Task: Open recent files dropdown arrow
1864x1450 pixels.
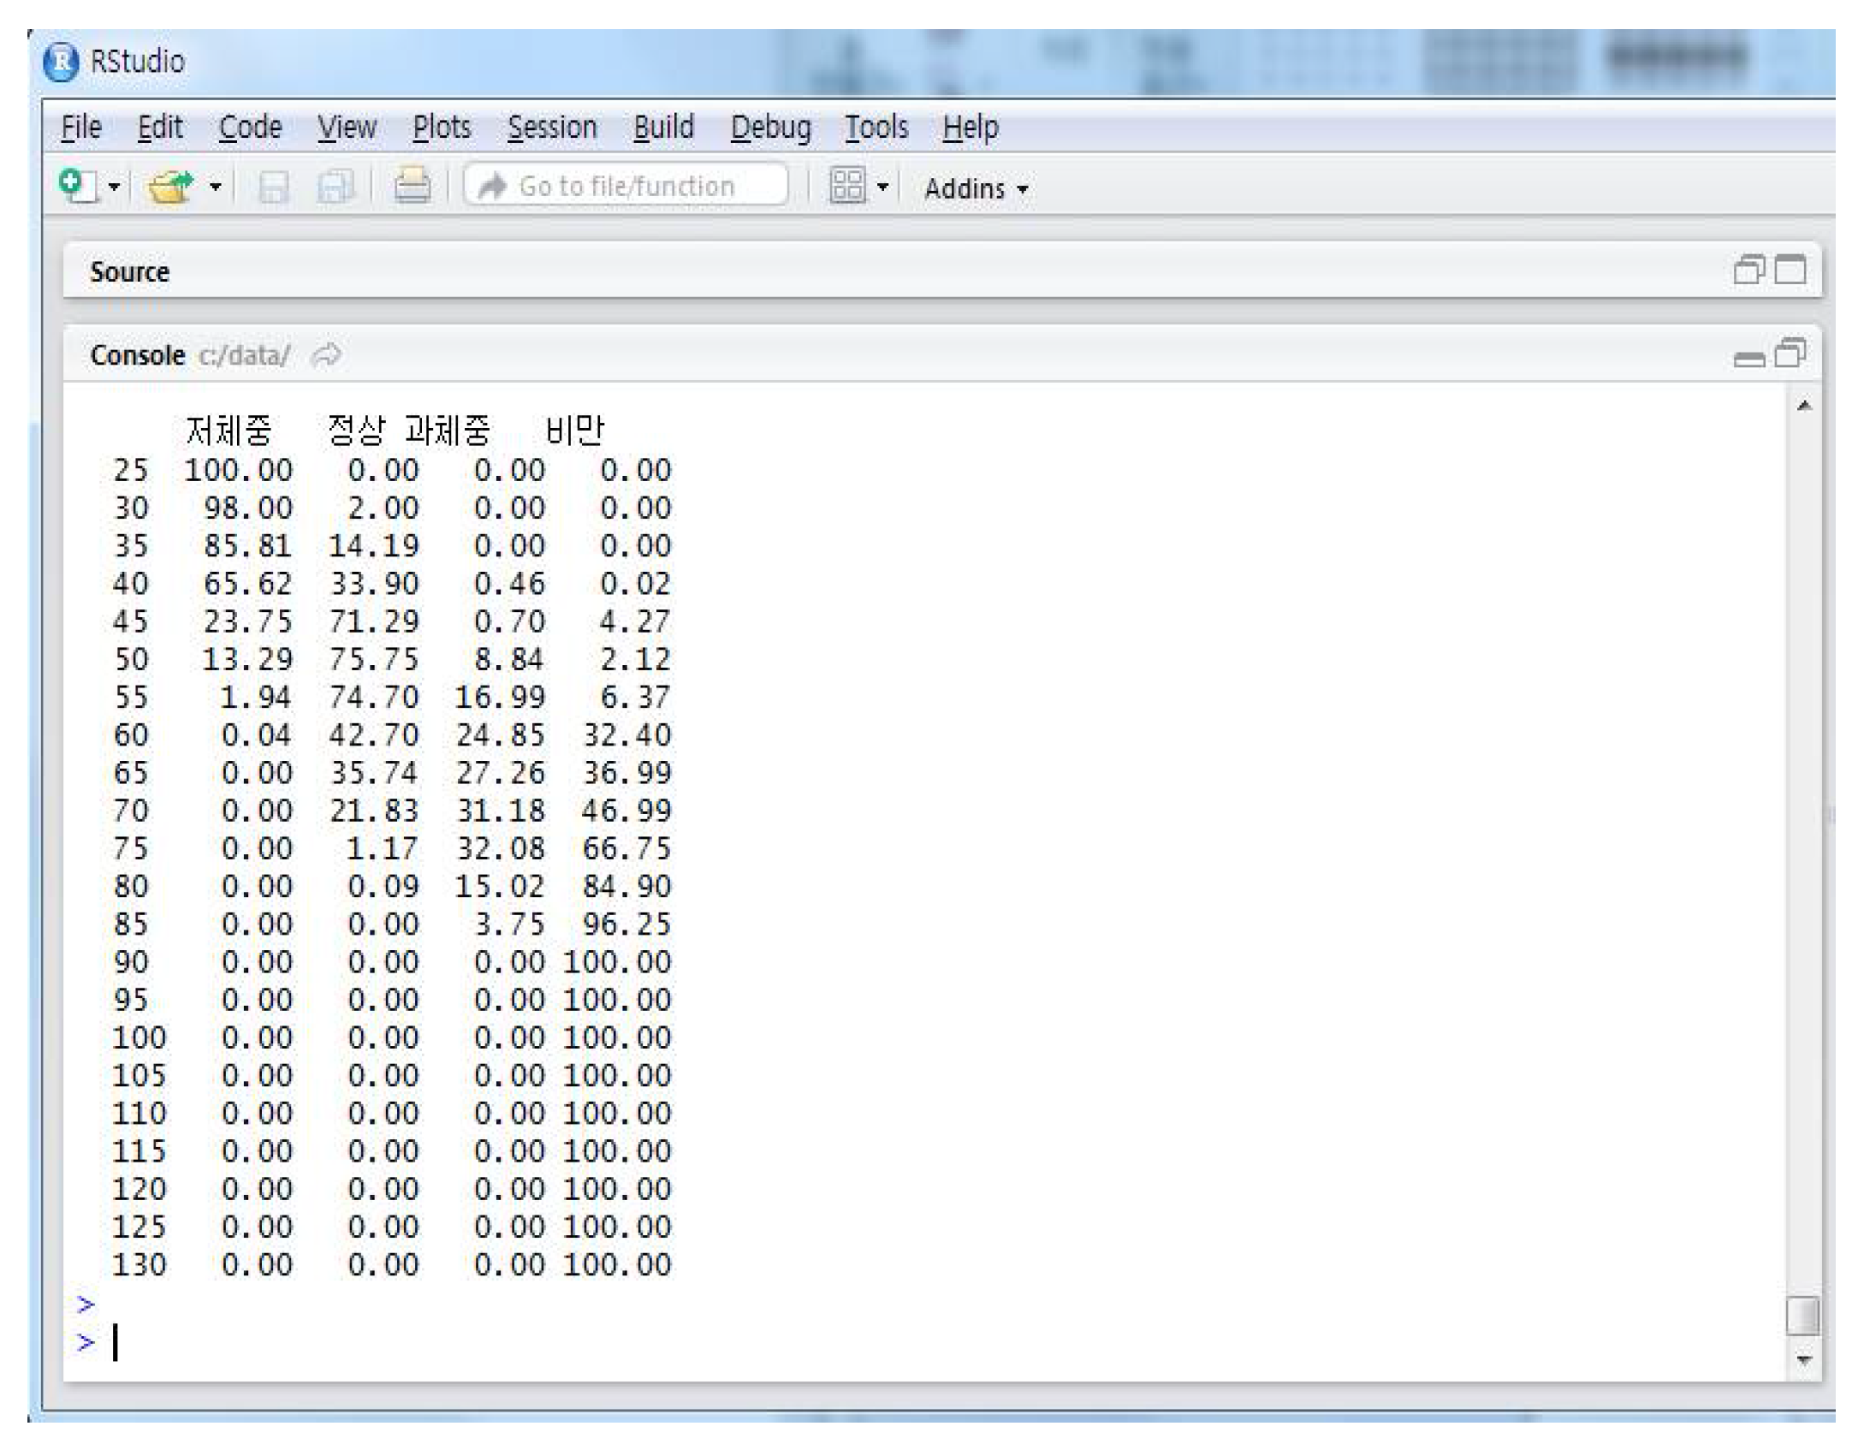Action: [x=216, y=187]
